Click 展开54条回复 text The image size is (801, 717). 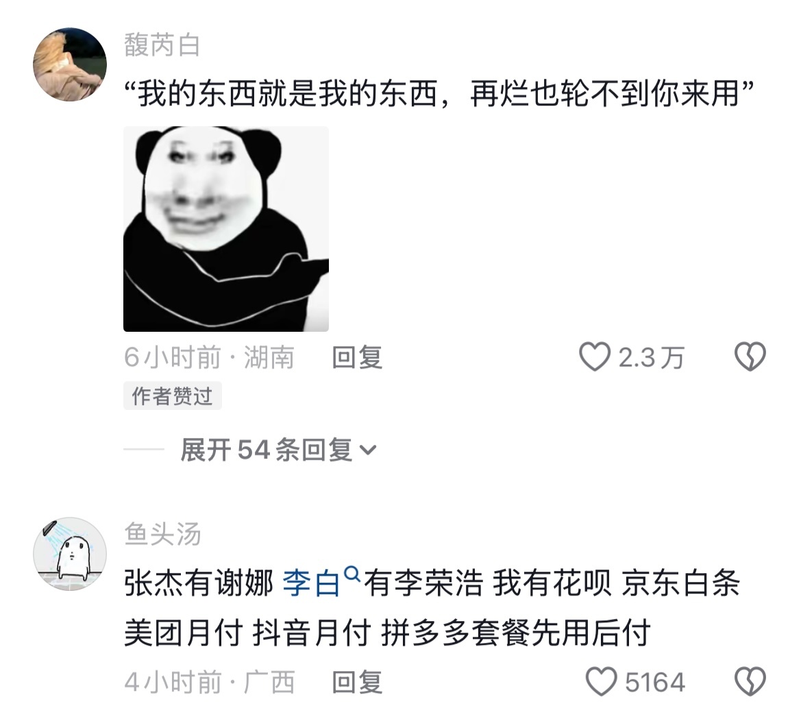click(x=266, y=450)
